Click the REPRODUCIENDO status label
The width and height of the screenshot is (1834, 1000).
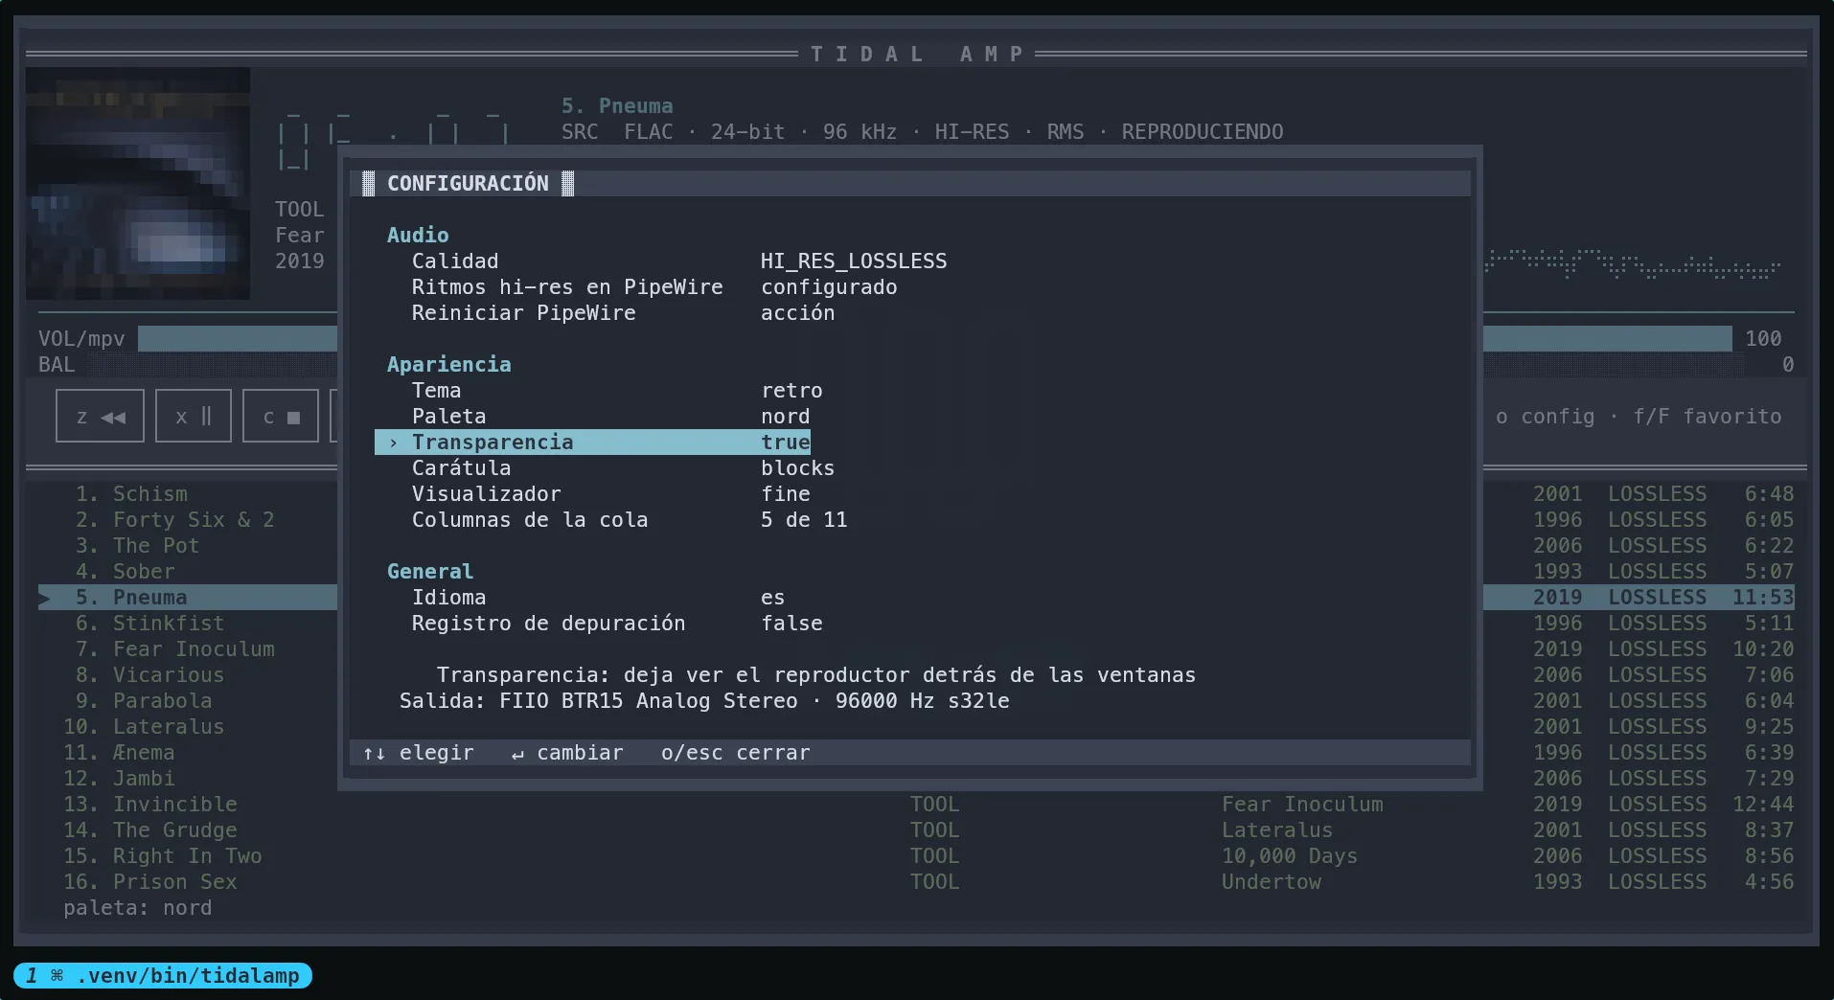pos(1203,131)
